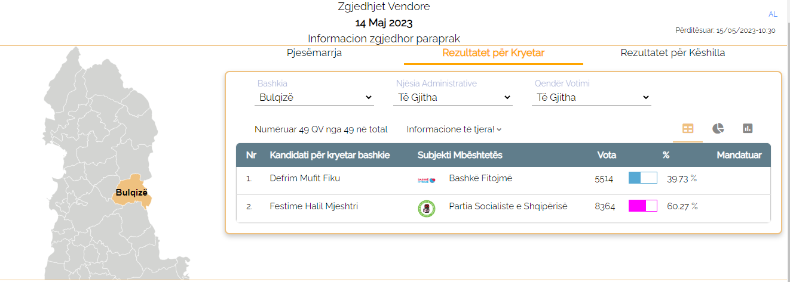Image resolution: width=790 pixels, height=282 pixels.
Task: Click the Vota column header
Action: [x=607, y=155]
